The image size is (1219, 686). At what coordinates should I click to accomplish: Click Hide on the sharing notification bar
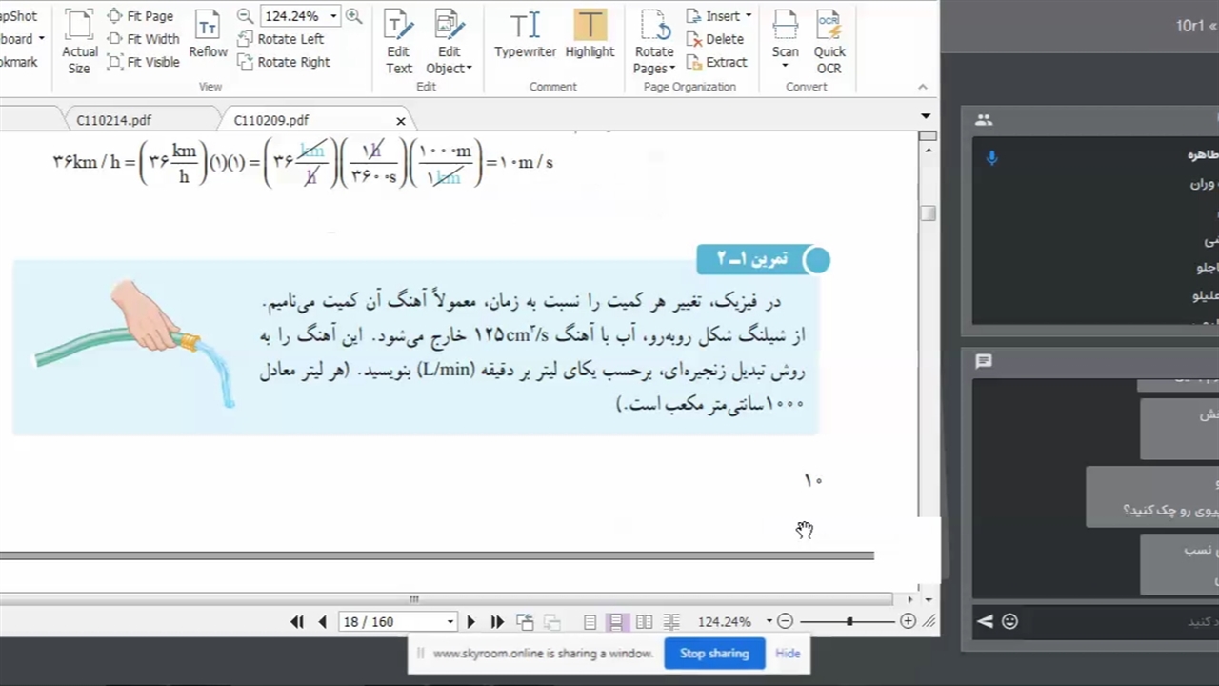(788, 654)
